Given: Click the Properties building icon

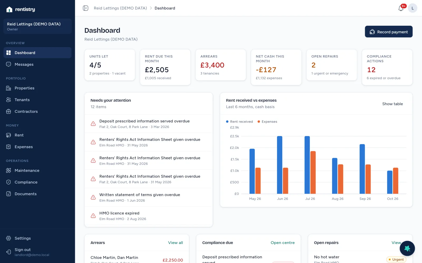Looking at the screenshot, I should [9, 88].
